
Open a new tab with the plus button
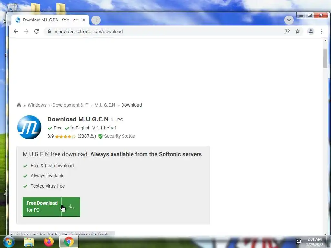click(96, 20)
